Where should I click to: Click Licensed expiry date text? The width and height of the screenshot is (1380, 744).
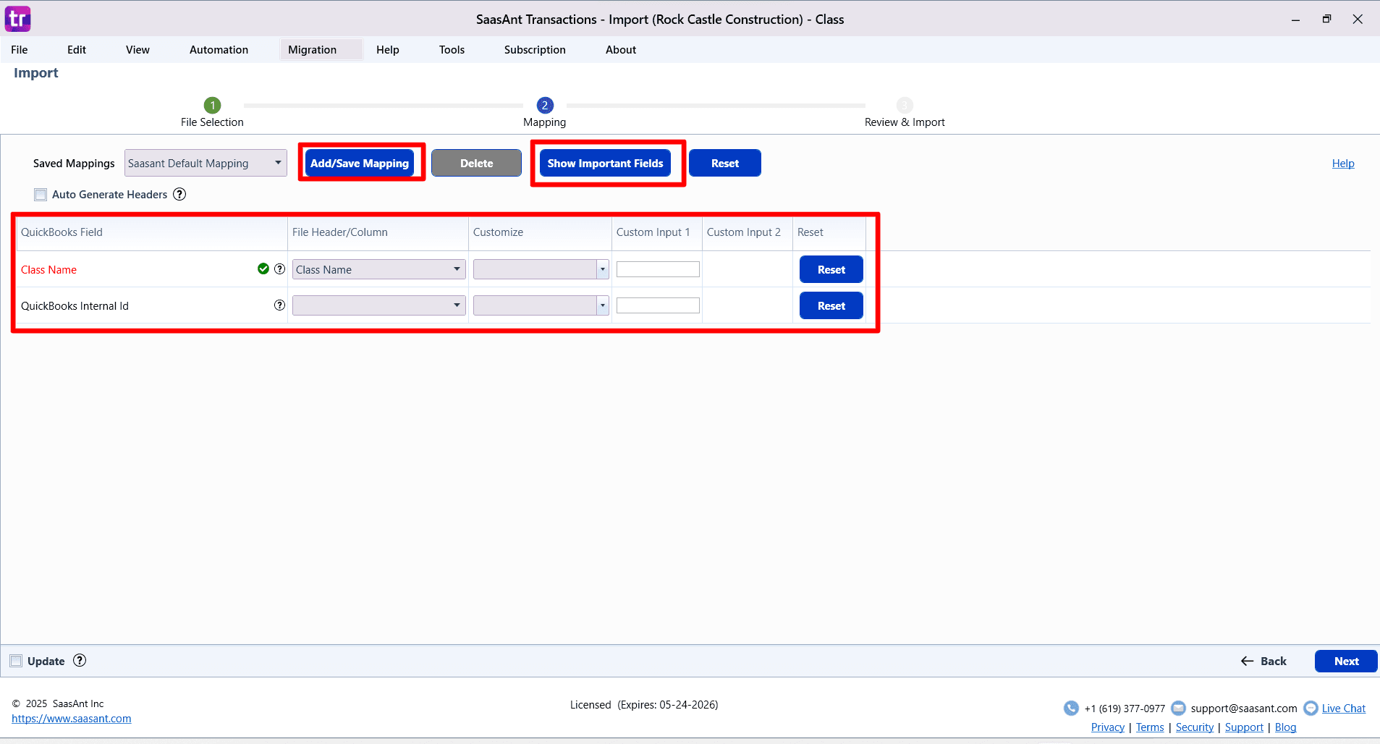tap(644, 704)
